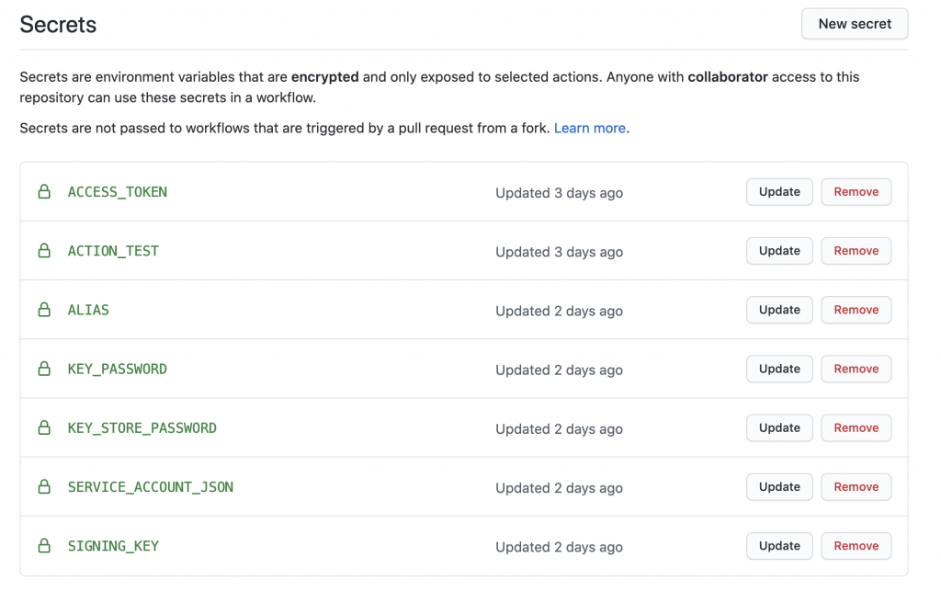
Task: Remove the ACTION_TEST secret
Action: (x=856, y=251)
